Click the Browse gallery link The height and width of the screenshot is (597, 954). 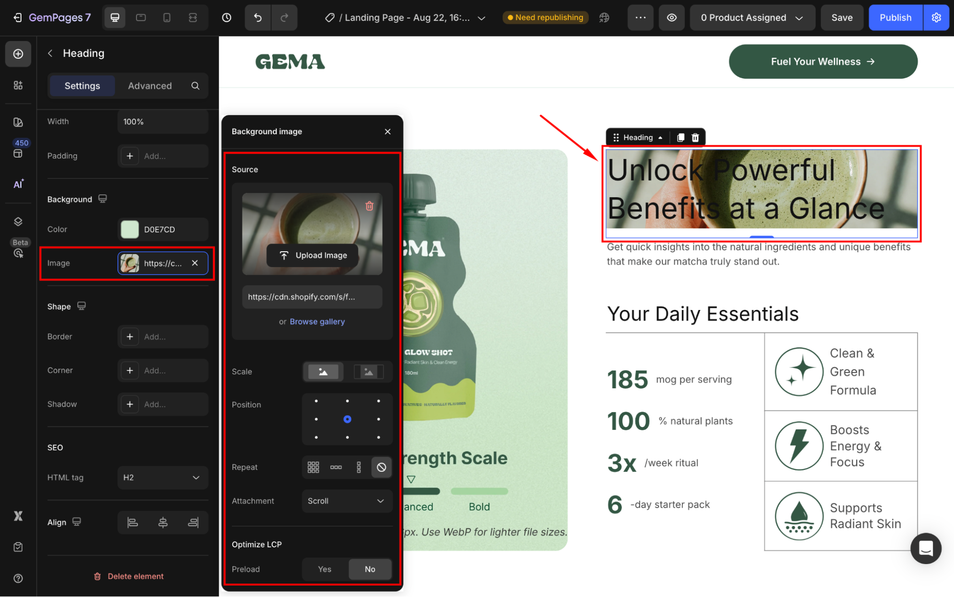coord(317,321)
